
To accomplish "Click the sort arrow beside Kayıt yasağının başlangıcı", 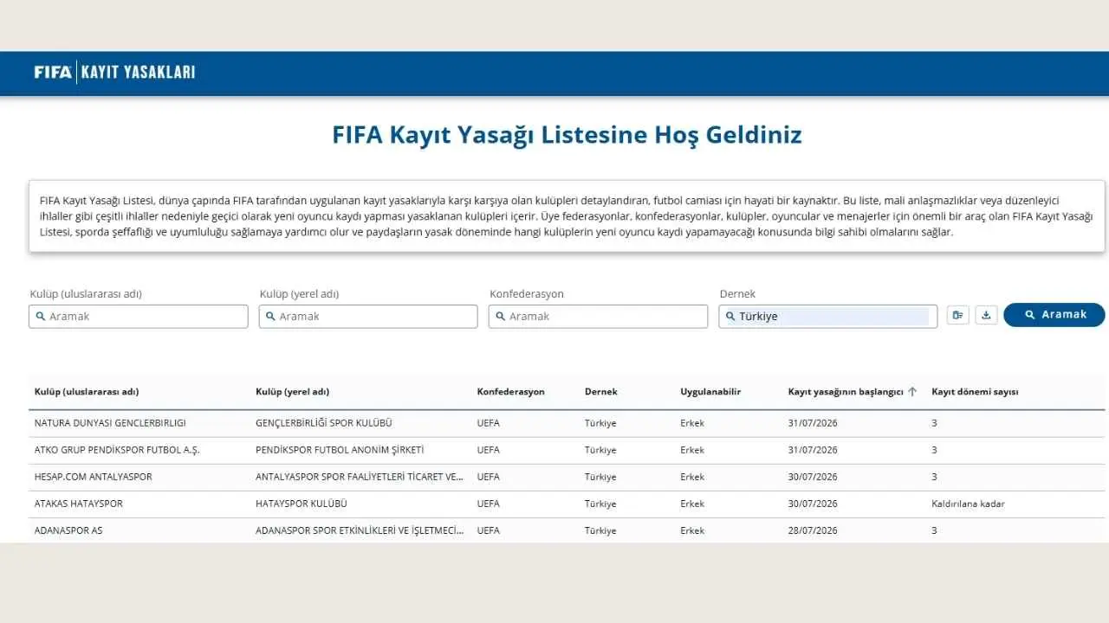I will pos(912,392).
